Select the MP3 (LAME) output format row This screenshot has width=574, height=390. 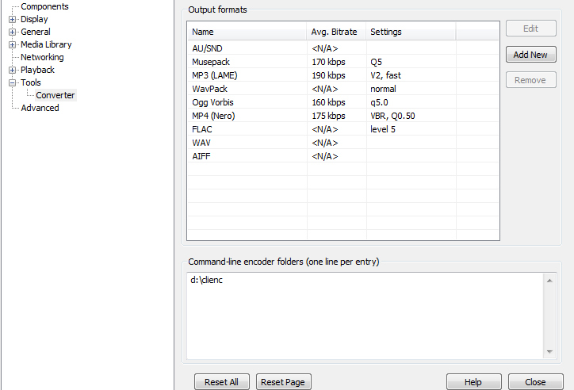[343, 75]
